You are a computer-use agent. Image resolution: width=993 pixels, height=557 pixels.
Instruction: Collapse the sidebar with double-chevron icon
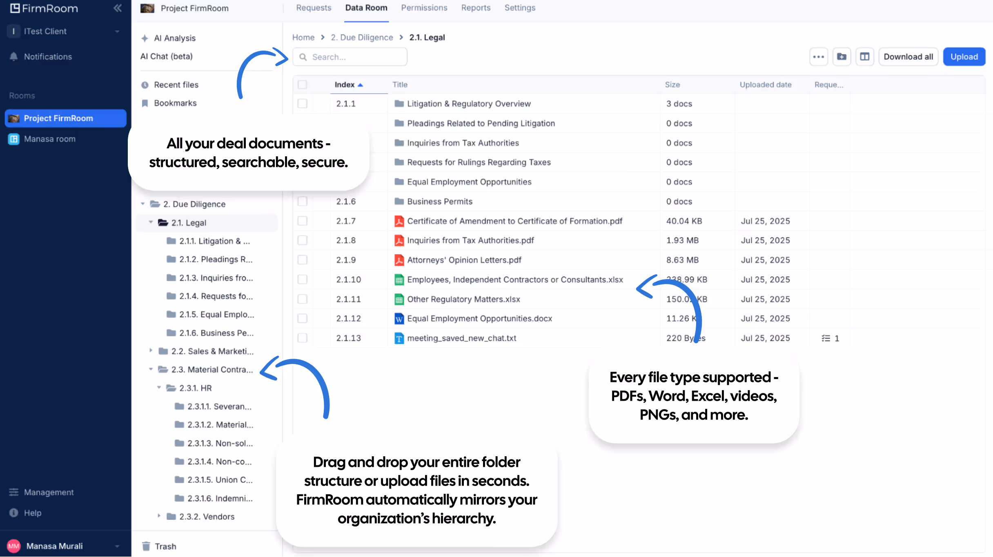pos(118,8)
